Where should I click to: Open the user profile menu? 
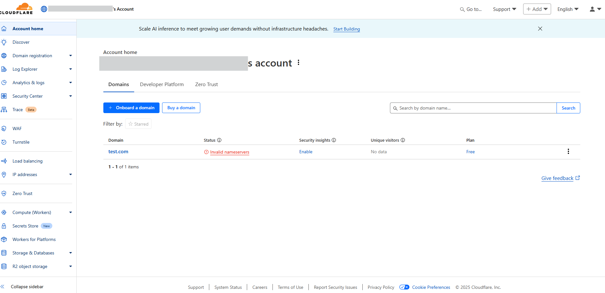point(595,9)
